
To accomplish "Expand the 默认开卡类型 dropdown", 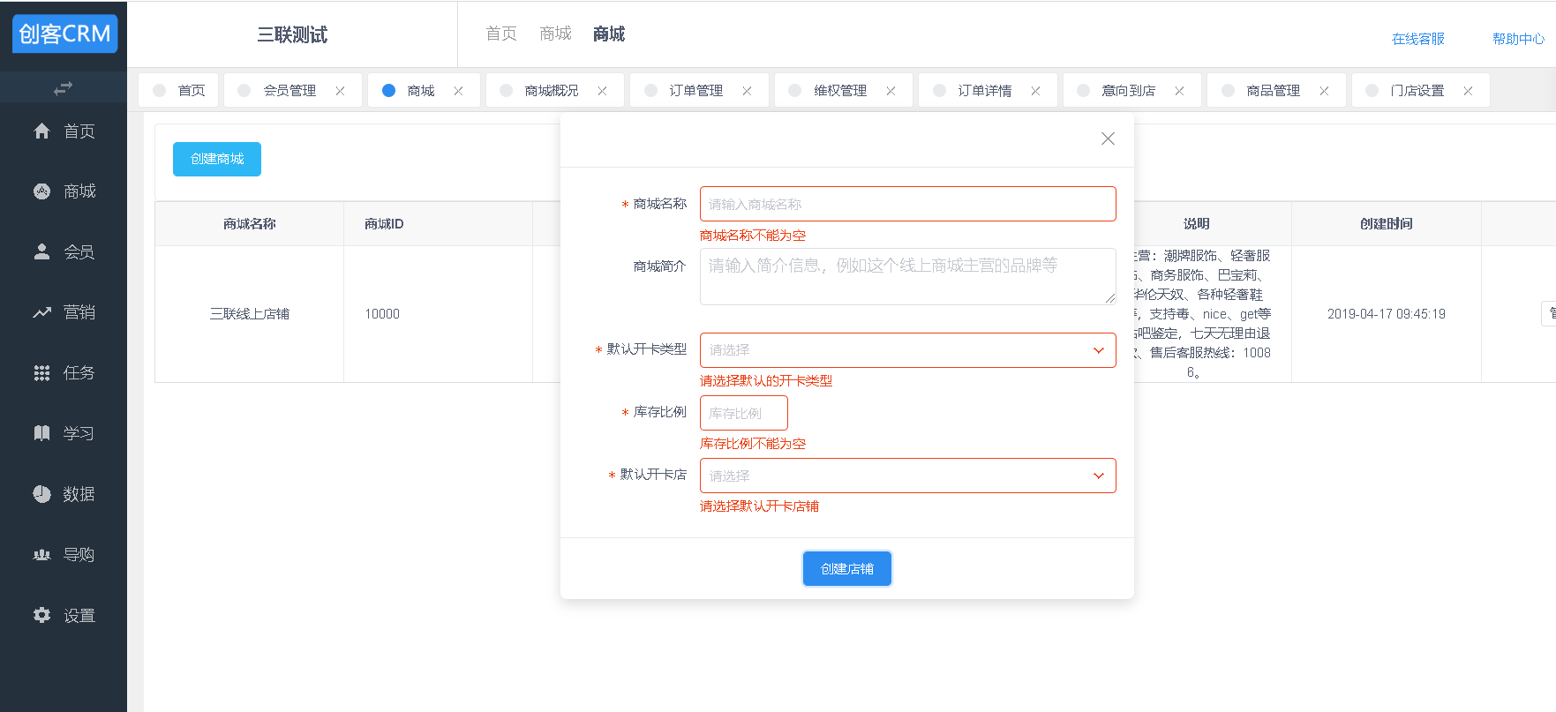I will click(907, 350).
